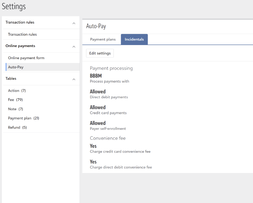253x203 pixels.
Task: Open the Fee (79) table
Action: pos(16,100)
